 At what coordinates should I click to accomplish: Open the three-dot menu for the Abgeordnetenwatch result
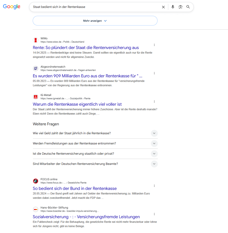(154, 73)
